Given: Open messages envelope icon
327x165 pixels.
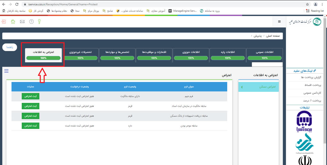Looking at the screenshot, I should [x=22, y=22].
